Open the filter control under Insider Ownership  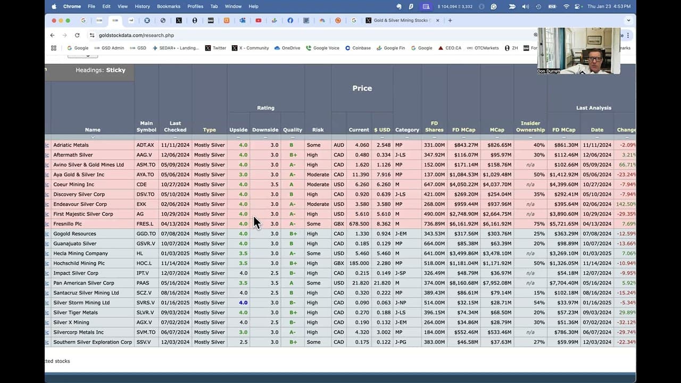530,137
